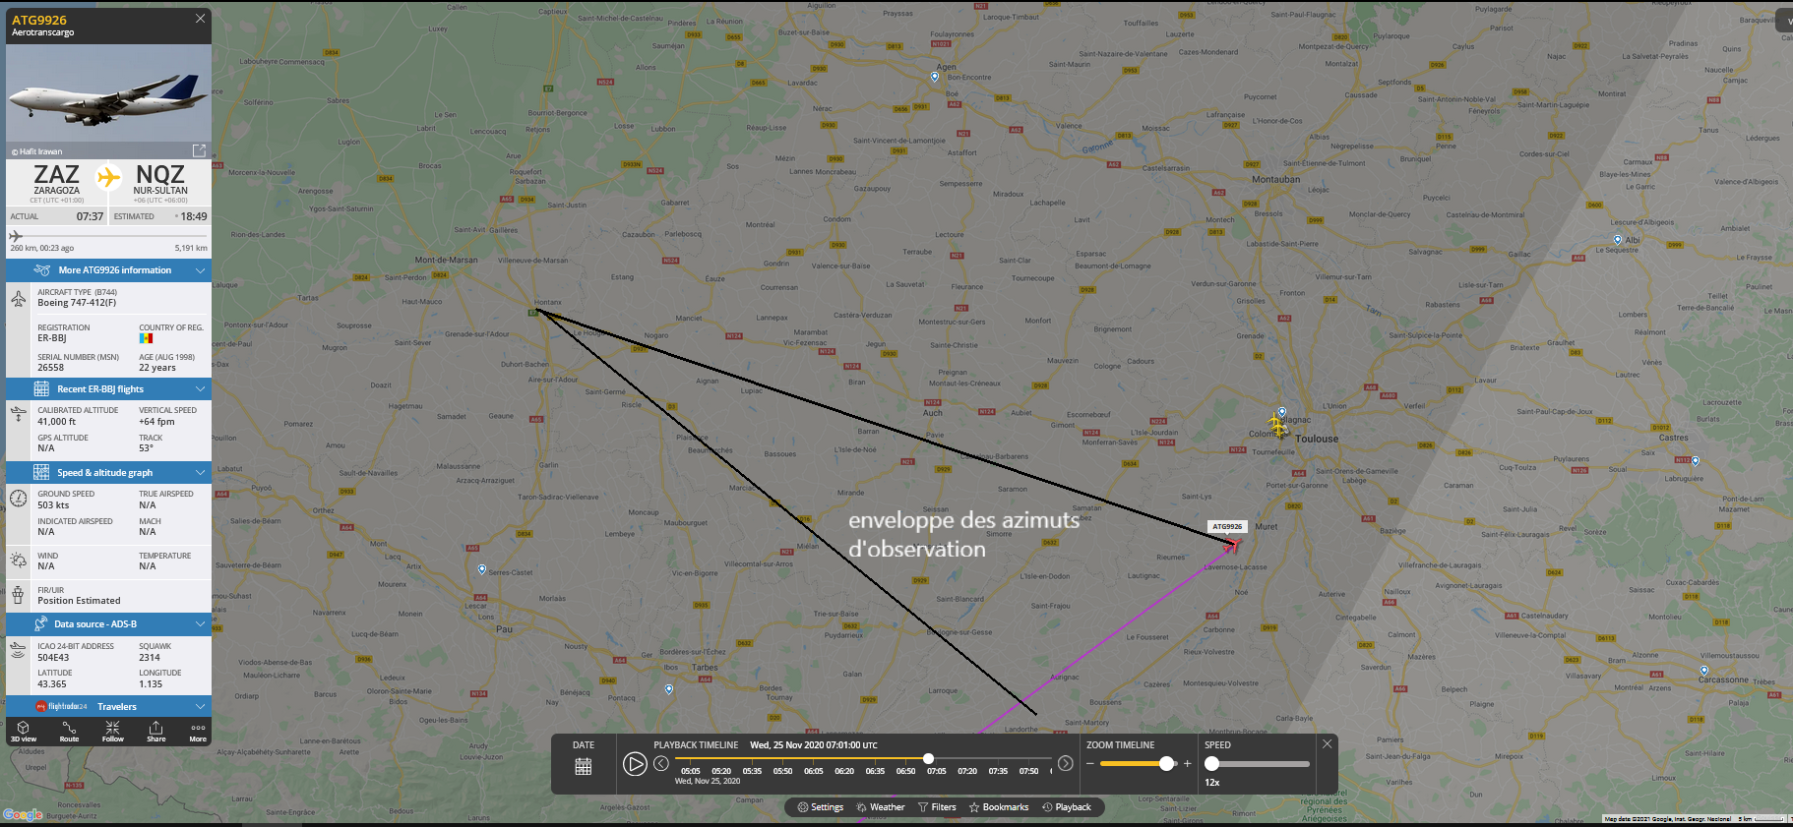Screen dimensions: 1793x827
Task: Open the date calendar picker
Action: (584, 766)
